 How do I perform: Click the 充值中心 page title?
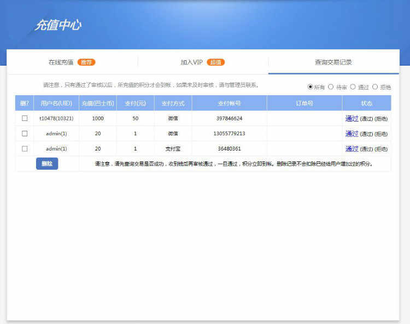(58, 25)
